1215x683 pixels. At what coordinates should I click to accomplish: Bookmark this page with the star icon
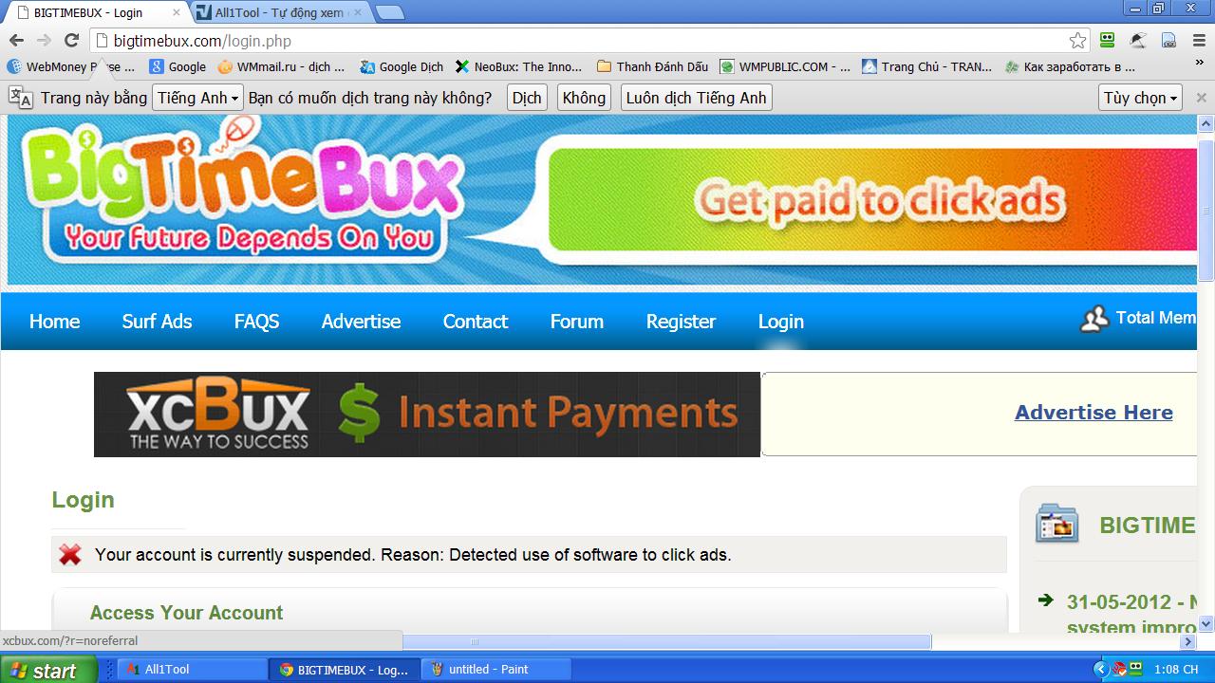click(1077, 40)
